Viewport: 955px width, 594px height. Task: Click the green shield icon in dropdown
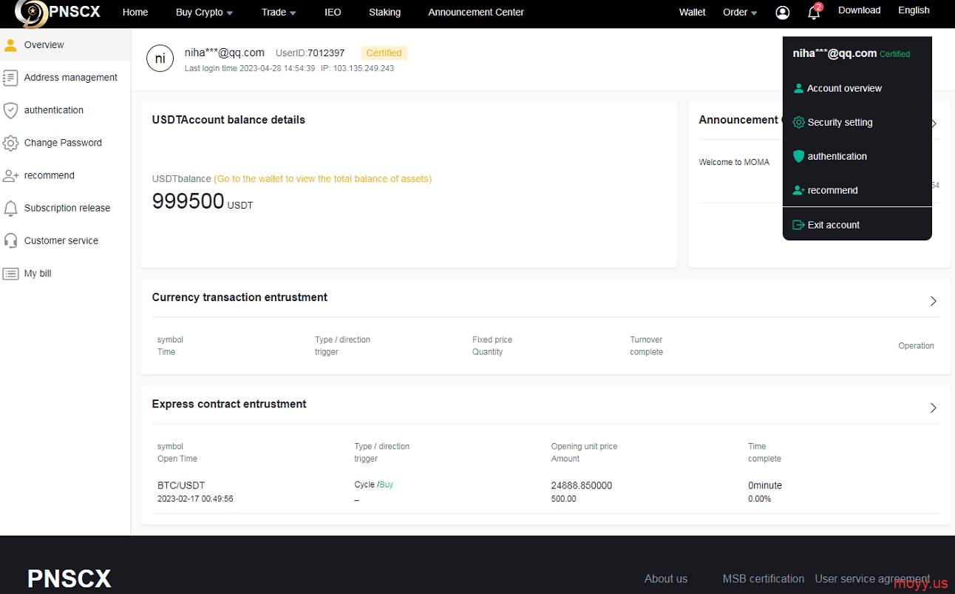coord(798,156)
